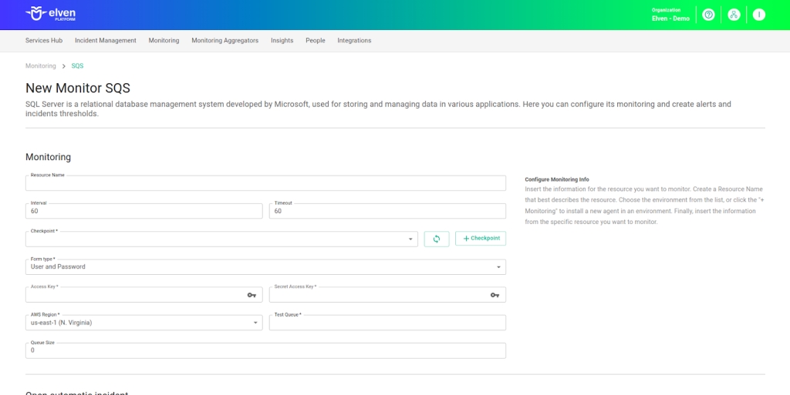Click the organization hierarchy icon in header
The width and height of the screenshot is (790, 395).
click(x=734, y=15)
